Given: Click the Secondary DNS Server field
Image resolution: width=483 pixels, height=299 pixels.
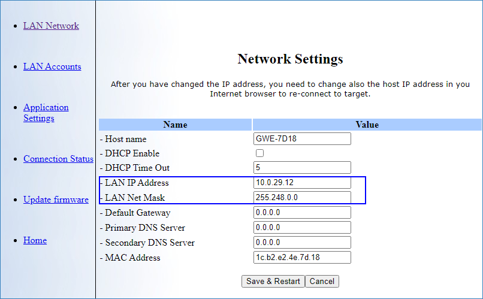Looking at the screenshot, I should coord(302,243).
